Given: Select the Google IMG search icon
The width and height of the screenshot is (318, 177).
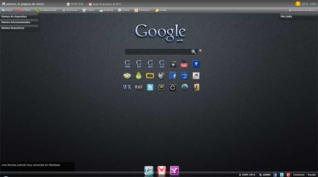Looking at the screenshot, I should (162, 64).
